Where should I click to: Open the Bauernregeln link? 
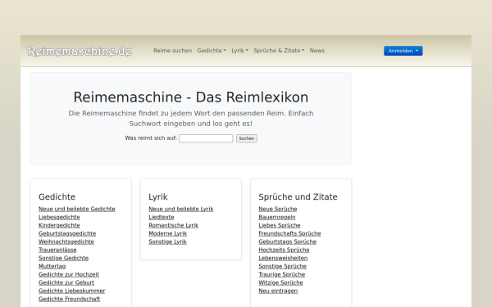tap(277, 217)
